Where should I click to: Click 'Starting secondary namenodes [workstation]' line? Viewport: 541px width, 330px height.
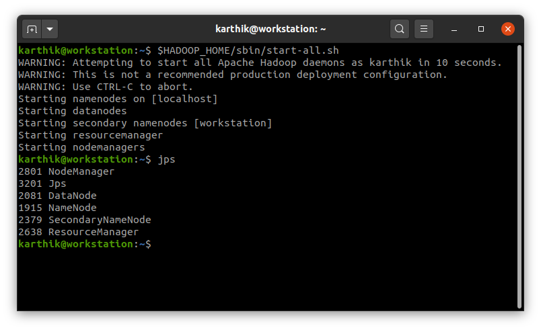pyautogui.click(x=145, y=123)
